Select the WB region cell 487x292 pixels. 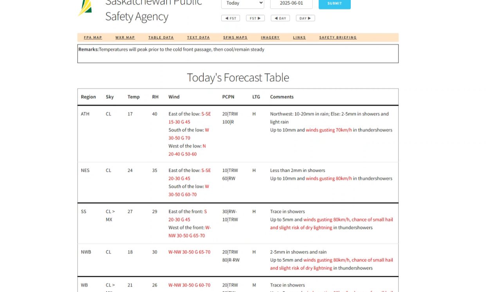click(85, 285)
